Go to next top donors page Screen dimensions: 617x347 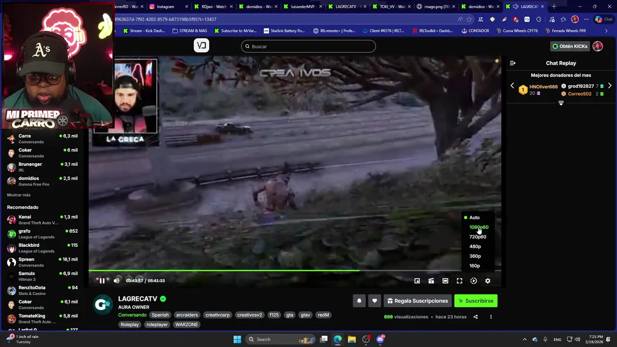[610, 86]
